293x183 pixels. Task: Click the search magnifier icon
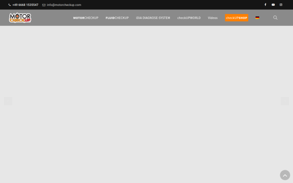(x=275, y=18)
